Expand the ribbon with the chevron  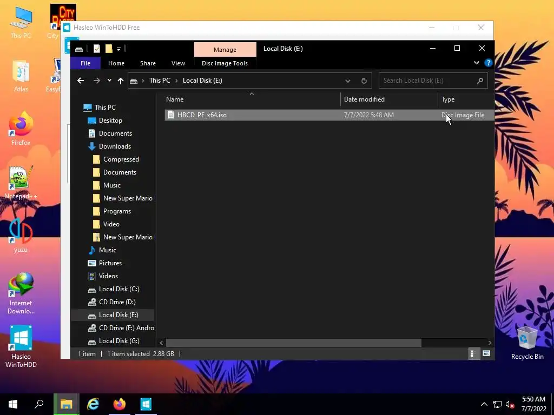[477, 63]
